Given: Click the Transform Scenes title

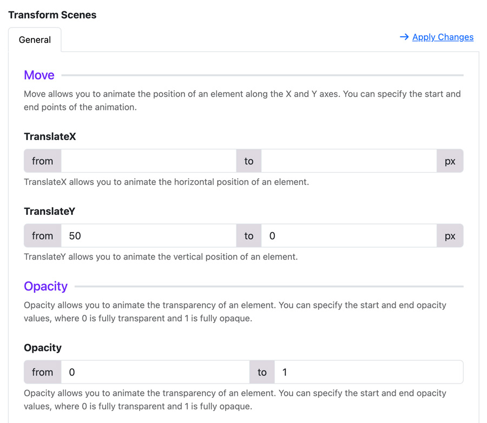Looking at the screenshot, I should (52, 15).
